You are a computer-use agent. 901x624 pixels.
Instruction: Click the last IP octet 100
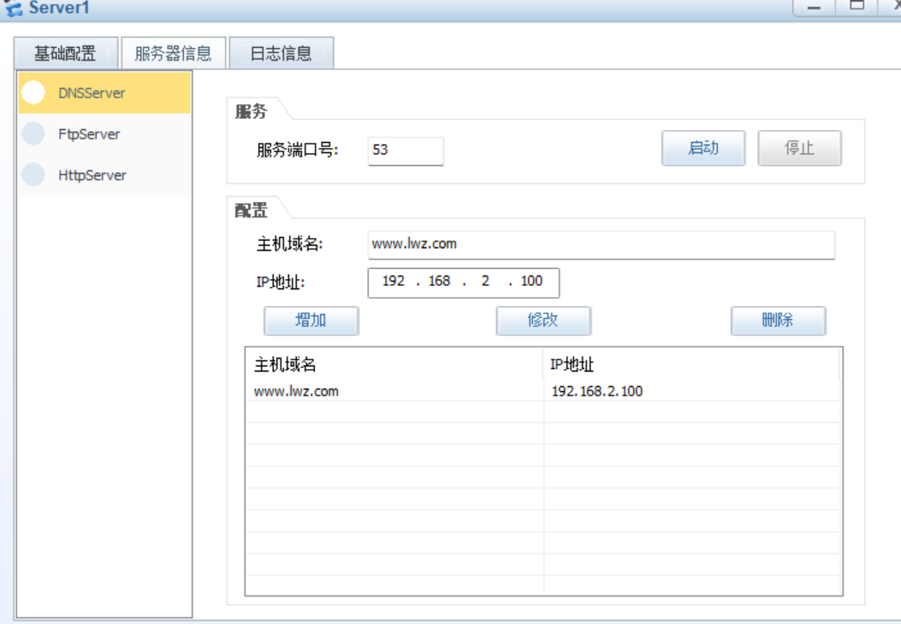tap(531, 281)
